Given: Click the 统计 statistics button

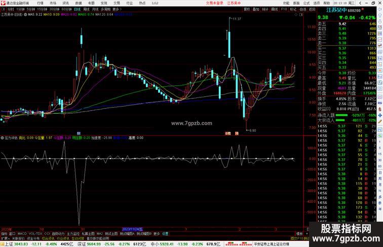Looking at the screenshot, I should [265, 9].
